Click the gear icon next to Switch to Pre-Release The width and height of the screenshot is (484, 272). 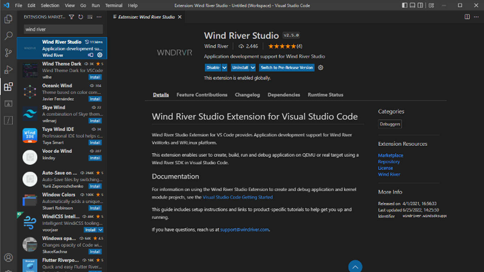click(x=321, y=68)
